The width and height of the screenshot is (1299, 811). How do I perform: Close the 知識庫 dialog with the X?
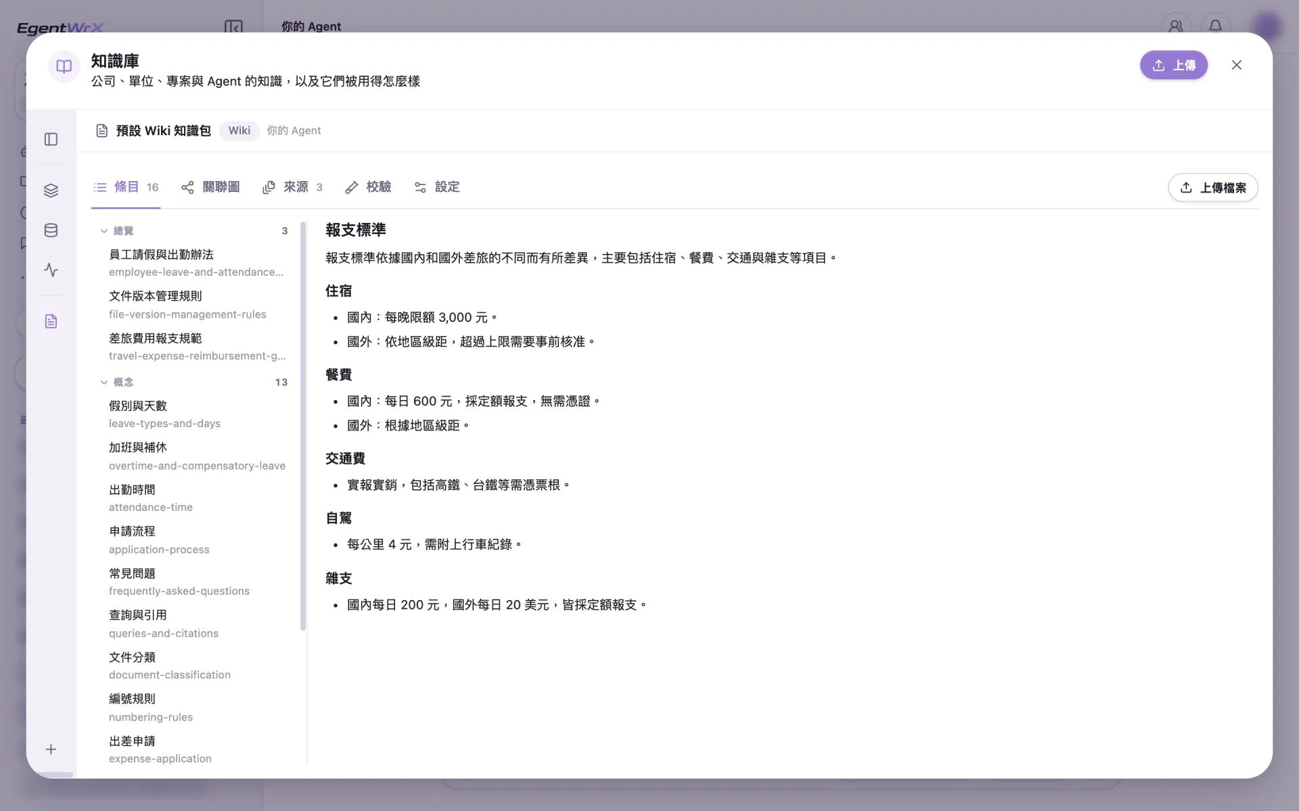(1237, 65)
